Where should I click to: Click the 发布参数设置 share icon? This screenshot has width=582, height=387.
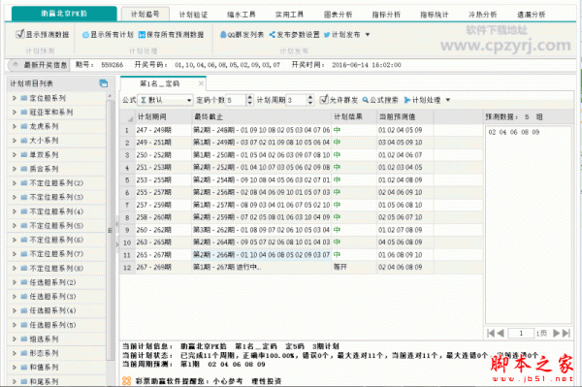[x=273, y=35]
